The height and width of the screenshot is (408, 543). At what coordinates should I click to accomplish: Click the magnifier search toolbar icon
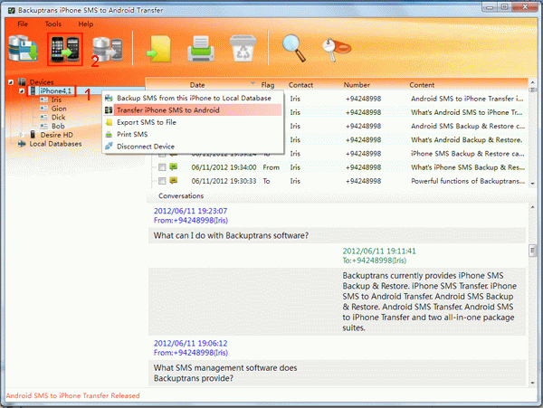[x=294, y=48]
